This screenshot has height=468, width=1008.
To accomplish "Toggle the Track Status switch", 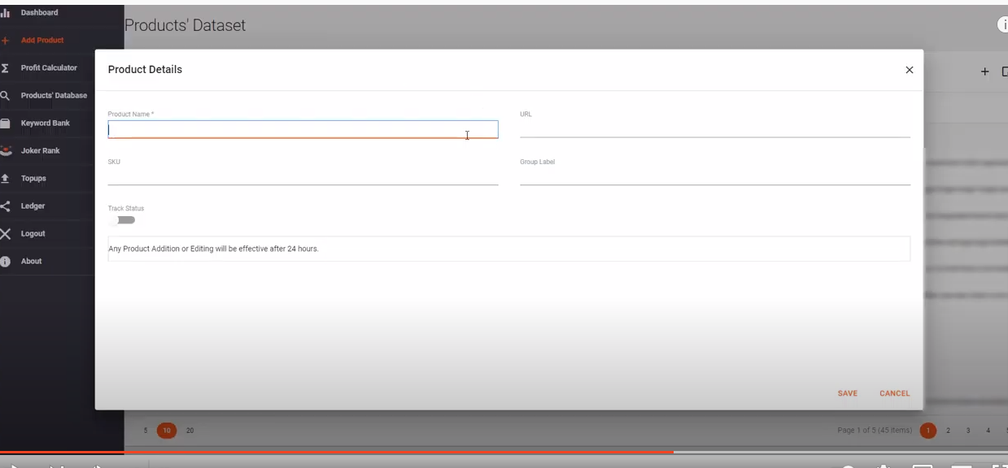I will pos(123,220).
